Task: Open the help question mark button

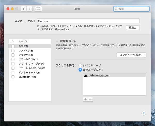Action: click(x=144, y=113)
